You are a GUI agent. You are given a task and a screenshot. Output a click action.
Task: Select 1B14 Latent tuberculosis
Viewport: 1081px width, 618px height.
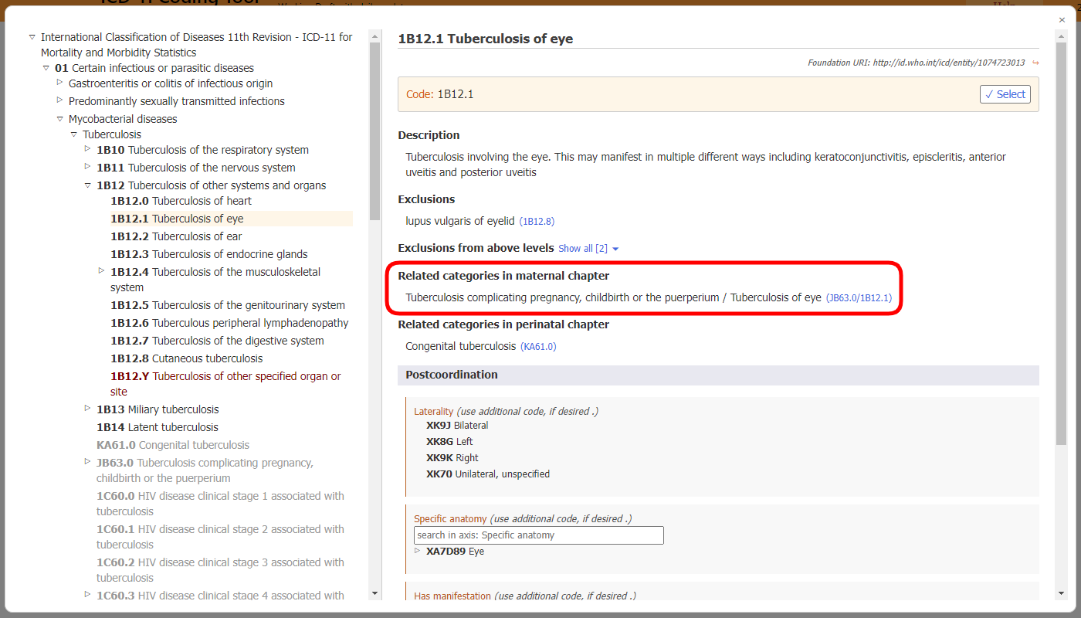156,426
